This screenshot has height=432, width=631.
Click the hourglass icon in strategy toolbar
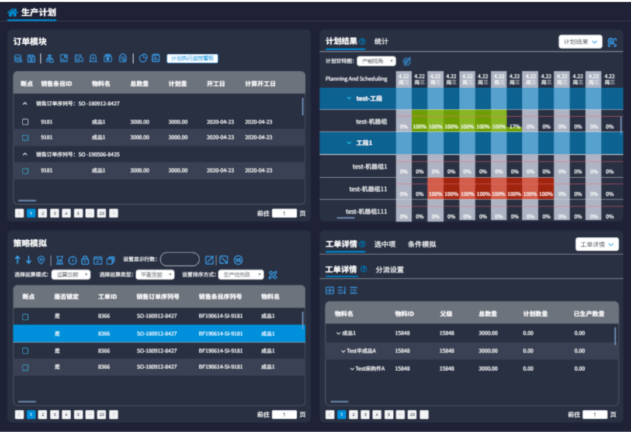pyautogui.click(x=60, y=261)
